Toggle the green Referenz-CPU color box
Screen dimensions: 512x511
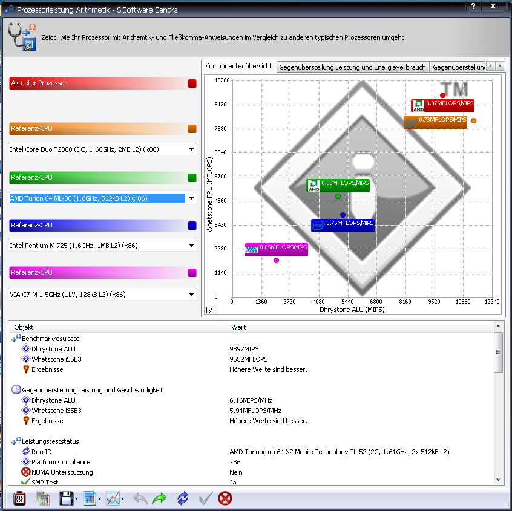[x=192, y=178]
